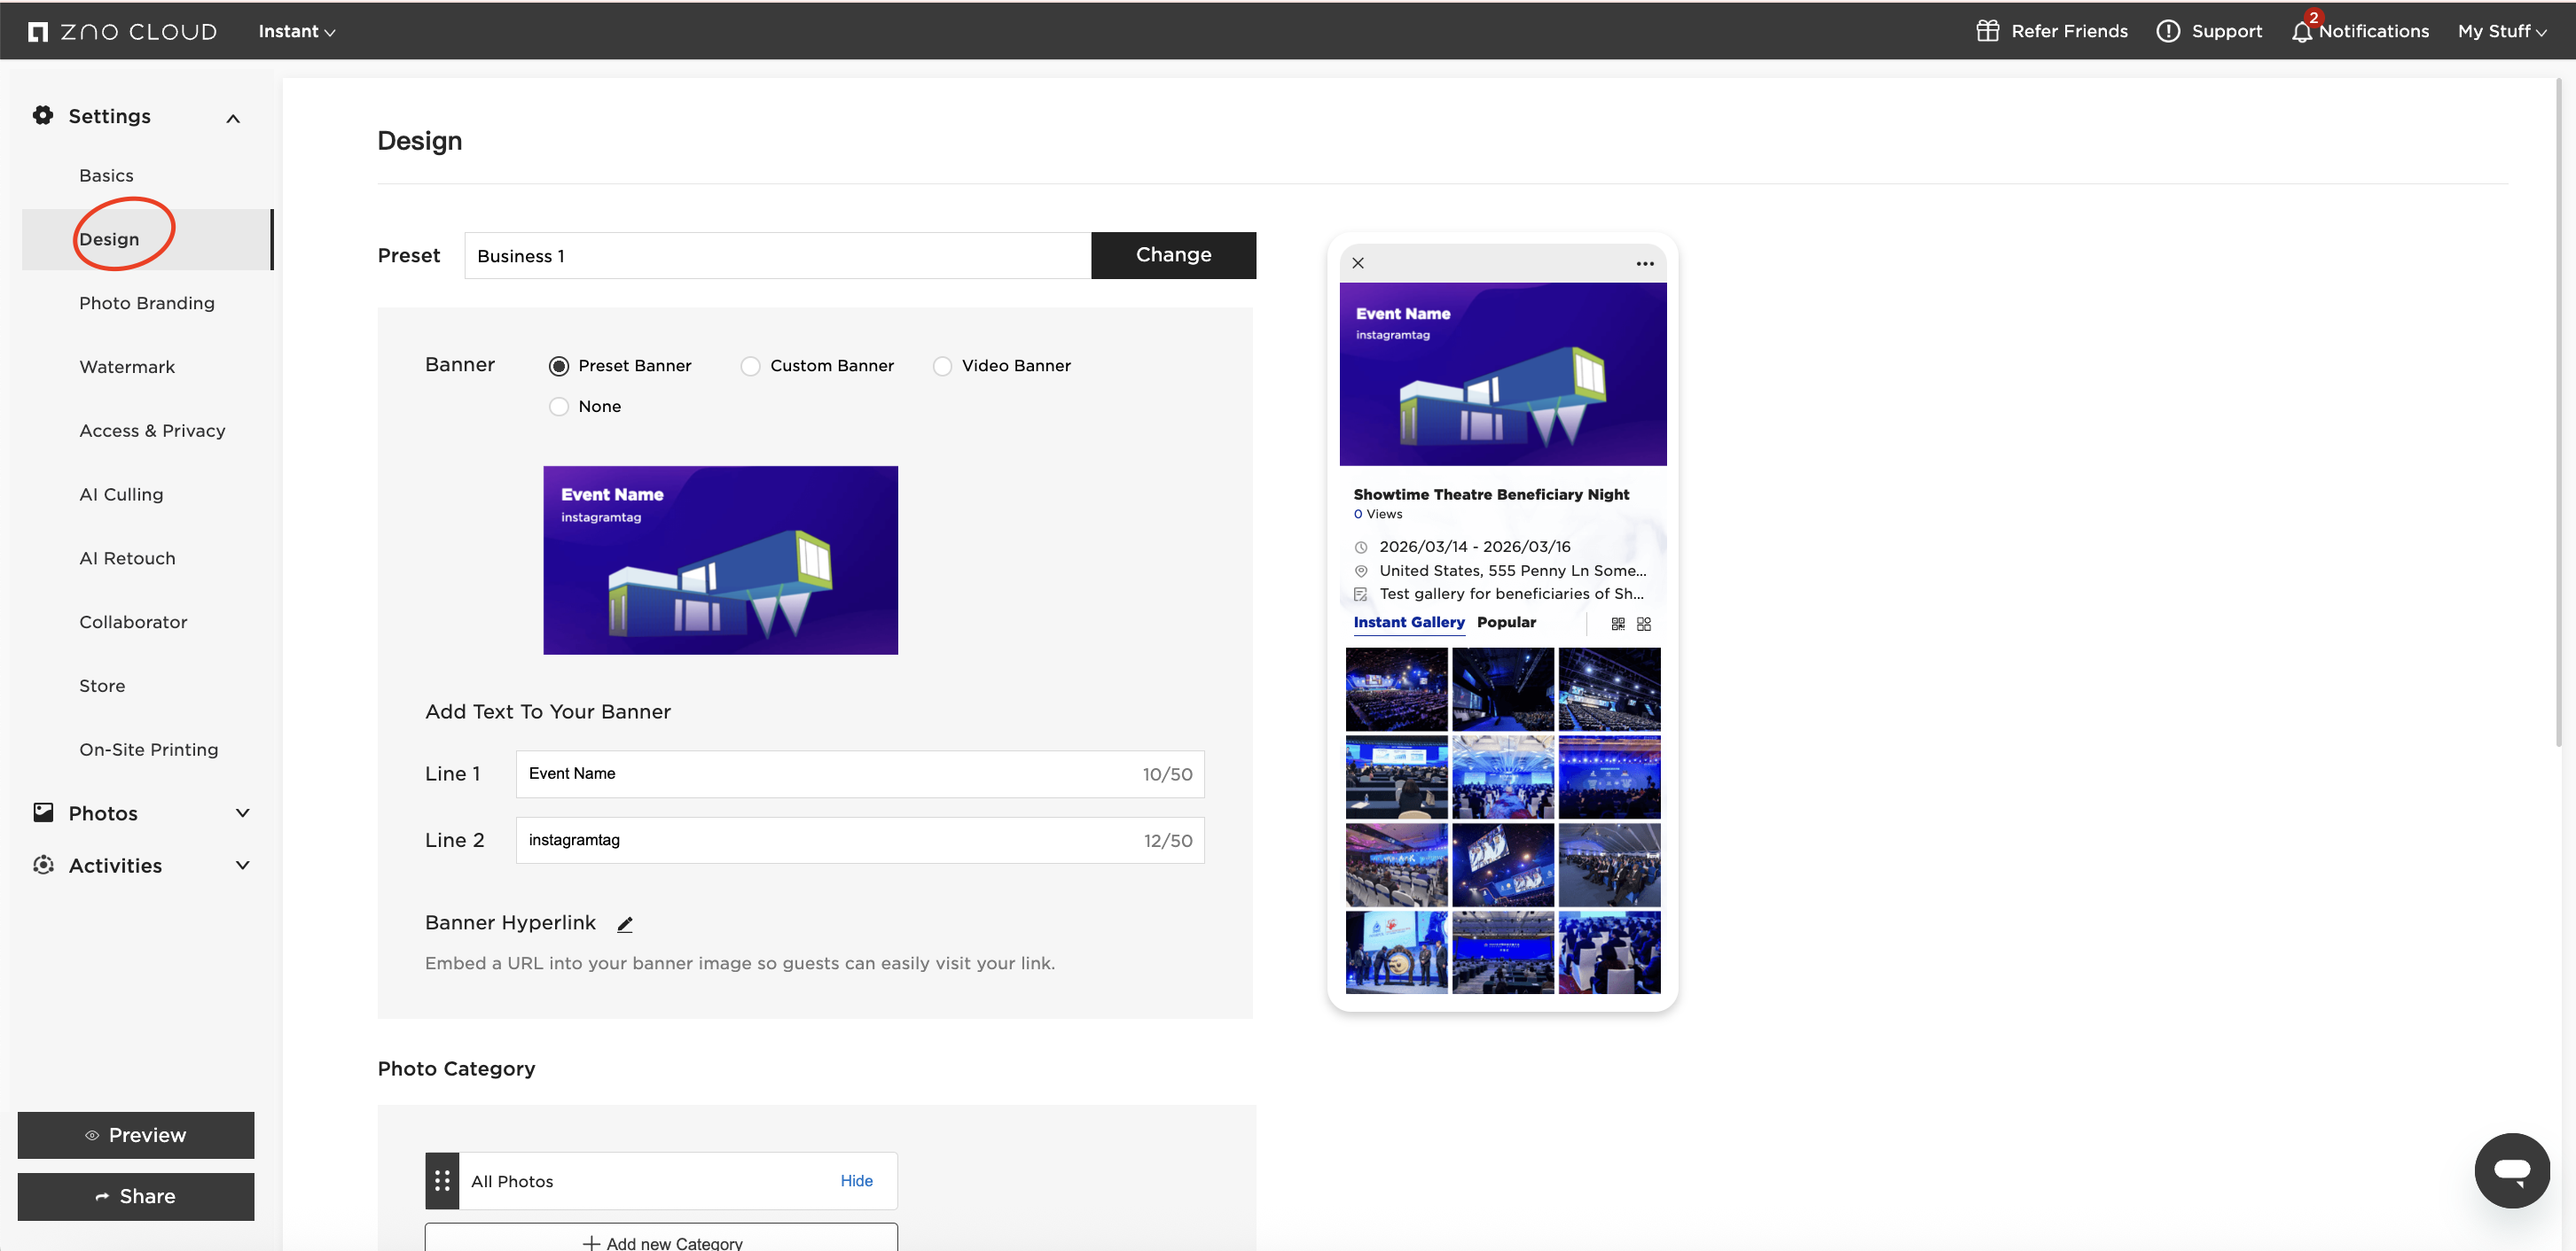Choose None for the banner

click(558, 407)
